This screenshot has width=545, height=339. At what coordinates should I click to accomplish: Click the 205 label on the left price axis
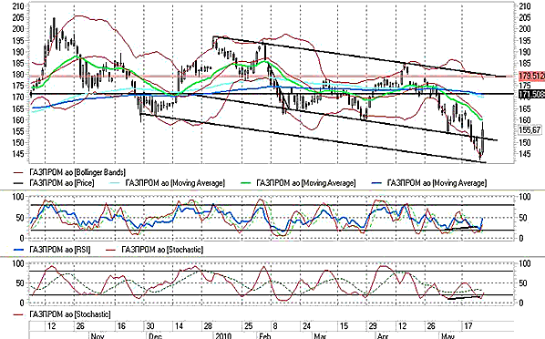(x=18, y=17)
